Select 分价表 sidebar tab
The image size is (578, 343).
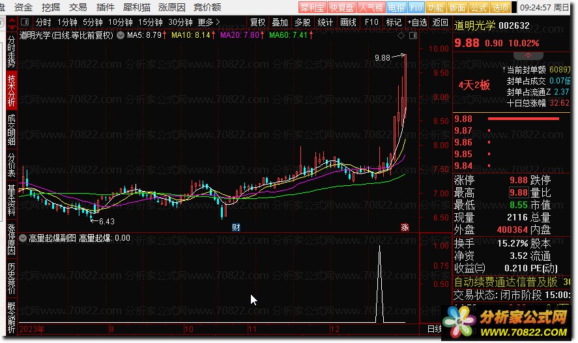[12, 165]
